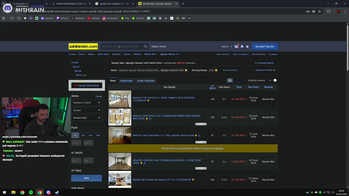Viewport: 349px width, 196px height.
Task: Open Harita Görünümü map view
Action: click(x=87, y=85)
